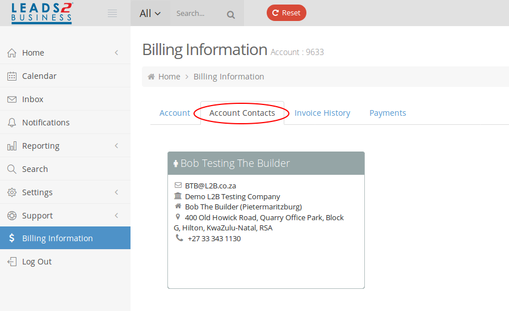Click Log Out in the sidebar

[37, 262]
